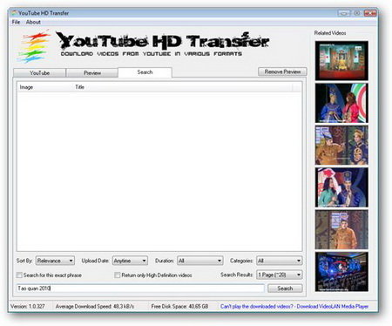
Task: Open the last related video thumbnail
Action: click(341, 272)
